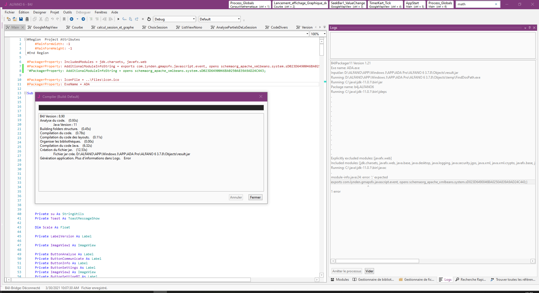Click the Logs horizontal scrollbar thumb
This screenshot has width=539, height=293.
point(377,261)
